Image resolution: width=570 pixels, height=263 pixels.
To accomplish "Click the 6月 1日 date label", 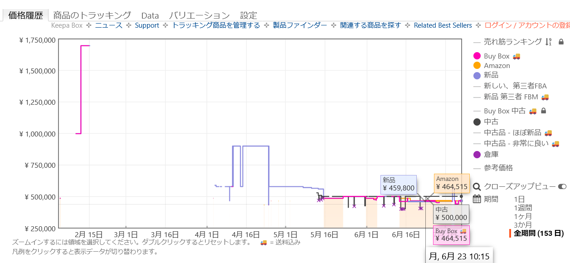I will 366,234.
